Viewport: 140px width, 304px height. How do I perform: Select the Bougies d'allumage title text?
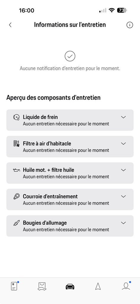pos(45,223)
